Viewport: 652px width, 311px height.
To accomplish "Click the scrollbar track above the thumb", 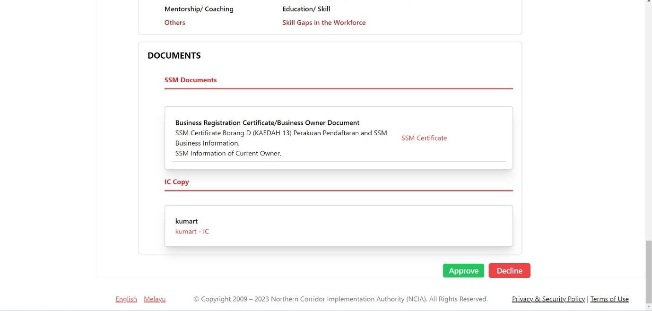I will [x=648, y=118].
